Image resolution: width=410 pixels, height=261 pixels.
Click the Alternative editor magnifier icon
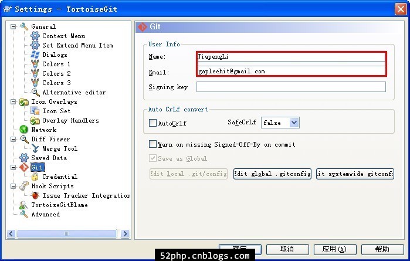pos(35,92)
